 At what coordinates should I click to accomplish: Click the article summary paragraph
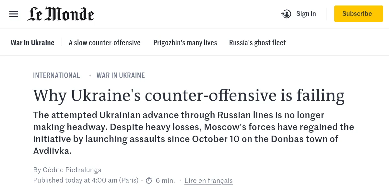coord(194,133)
